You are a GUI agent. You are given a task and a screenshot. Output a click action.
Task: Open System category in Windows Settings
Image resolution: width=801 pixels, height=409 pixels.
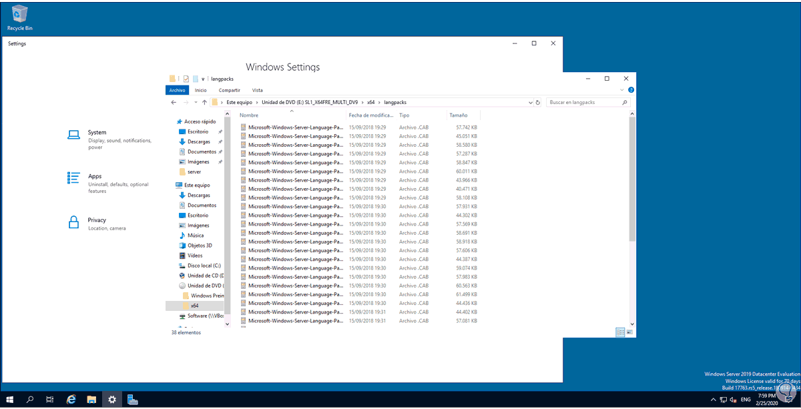111,139
